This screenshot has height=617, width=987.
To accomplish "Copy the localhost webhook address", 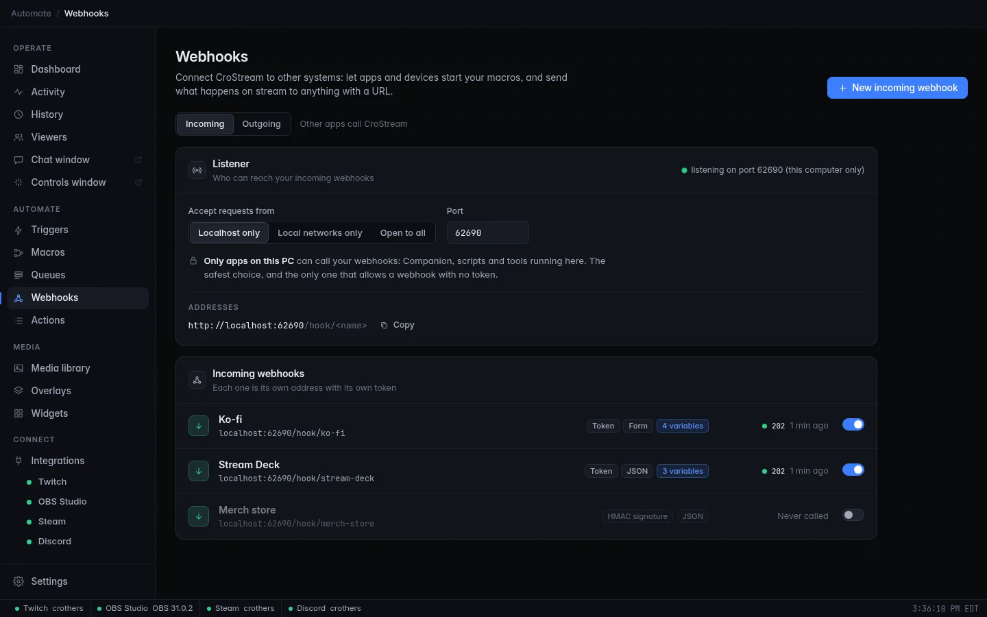I will [398, 325].
